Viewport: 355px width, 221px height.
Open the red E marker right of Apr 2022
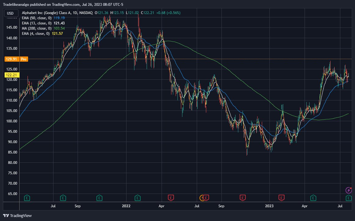(x=171, y=198)
